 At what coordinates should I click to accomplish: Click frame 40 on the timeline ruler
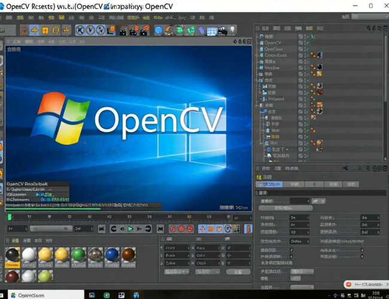tap(109, 217)
